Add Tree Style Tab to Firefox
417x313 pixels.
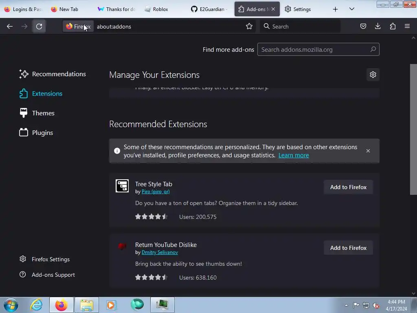348,187
